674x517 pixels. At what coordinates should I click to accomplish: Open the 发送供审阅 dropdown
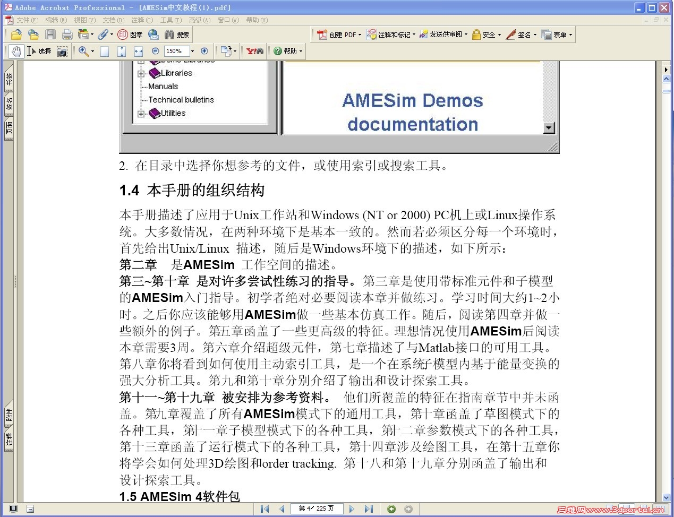443,35
